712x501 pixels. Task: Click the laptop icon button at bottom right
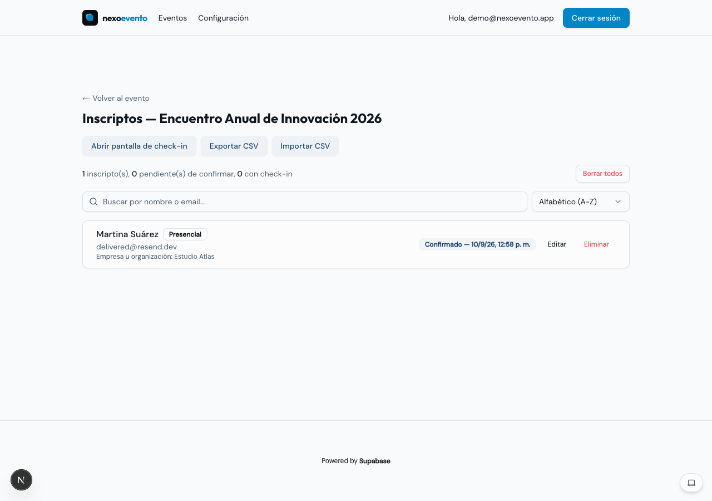click(691, 483)
